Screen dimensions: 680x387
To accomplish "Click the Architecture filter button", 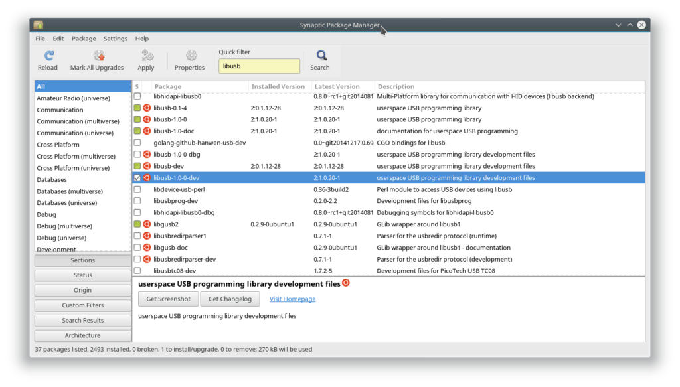I will [x=83, y=335].
